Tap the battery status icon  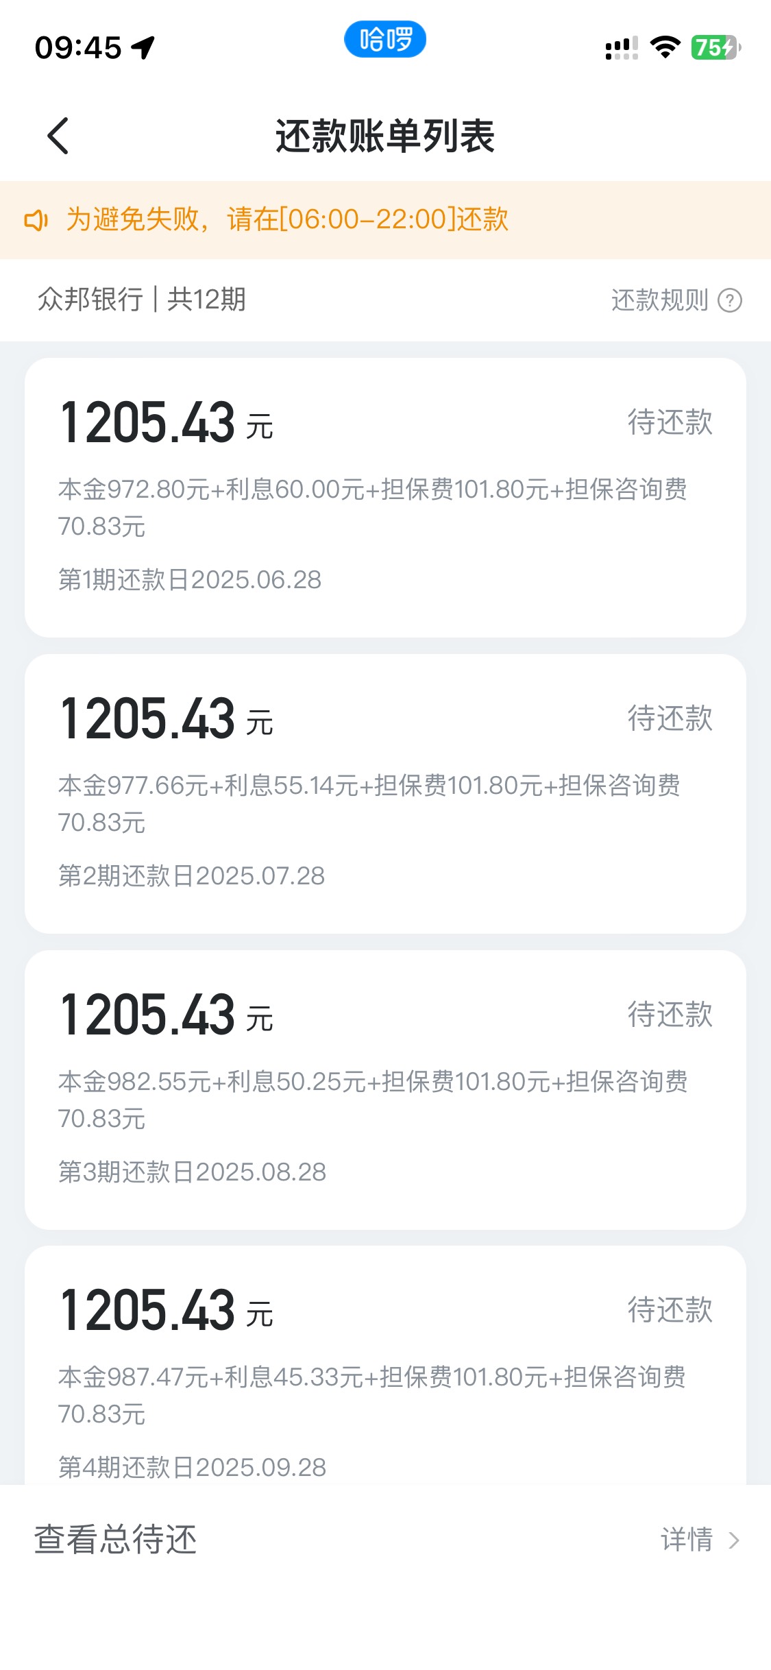click(715, 47)
